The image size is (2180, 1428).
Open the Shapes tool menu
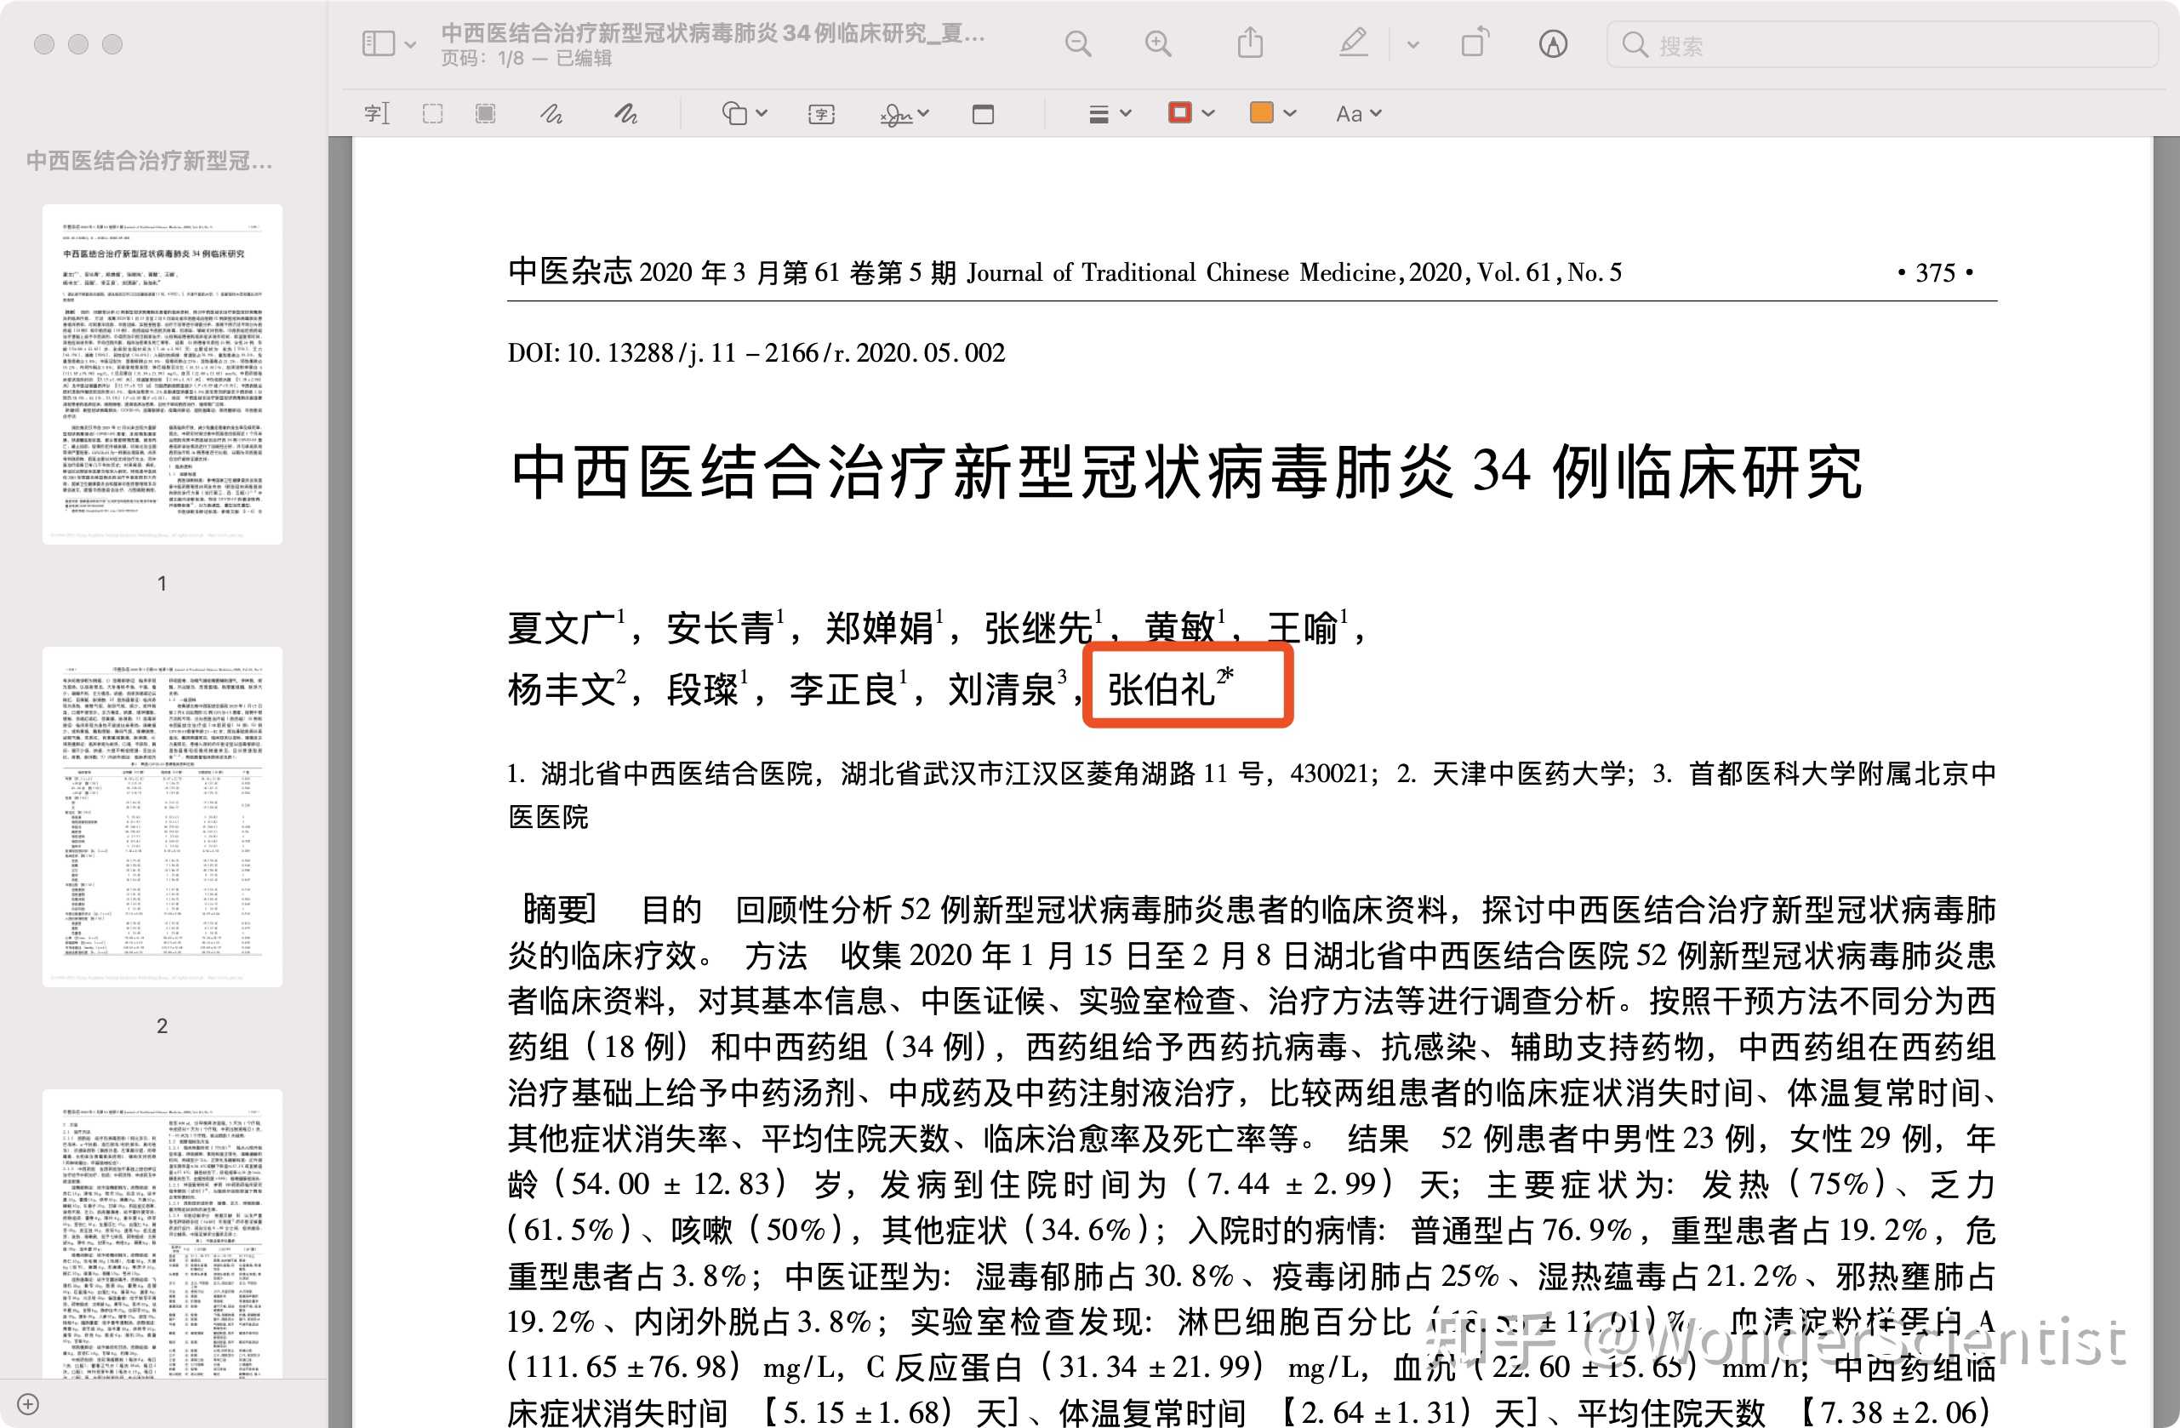(x=744, y=113)
